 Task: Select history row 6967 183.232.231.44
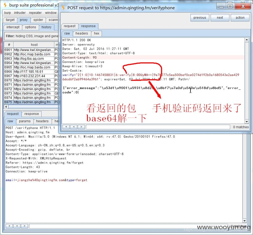31,76
